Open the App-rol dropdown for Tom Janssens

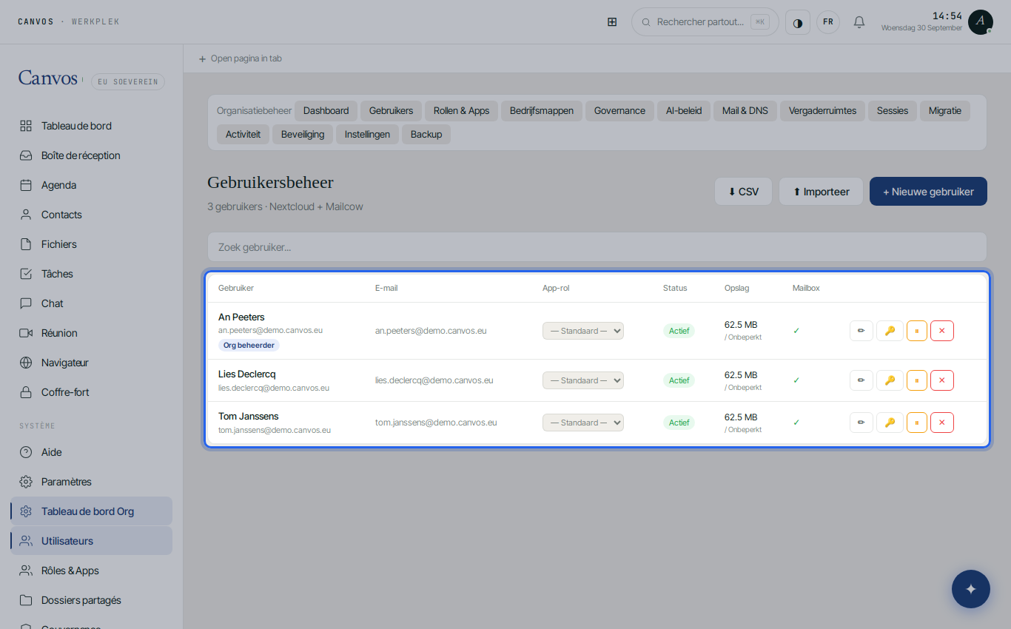pyautogui.click(x=583, y=423)
